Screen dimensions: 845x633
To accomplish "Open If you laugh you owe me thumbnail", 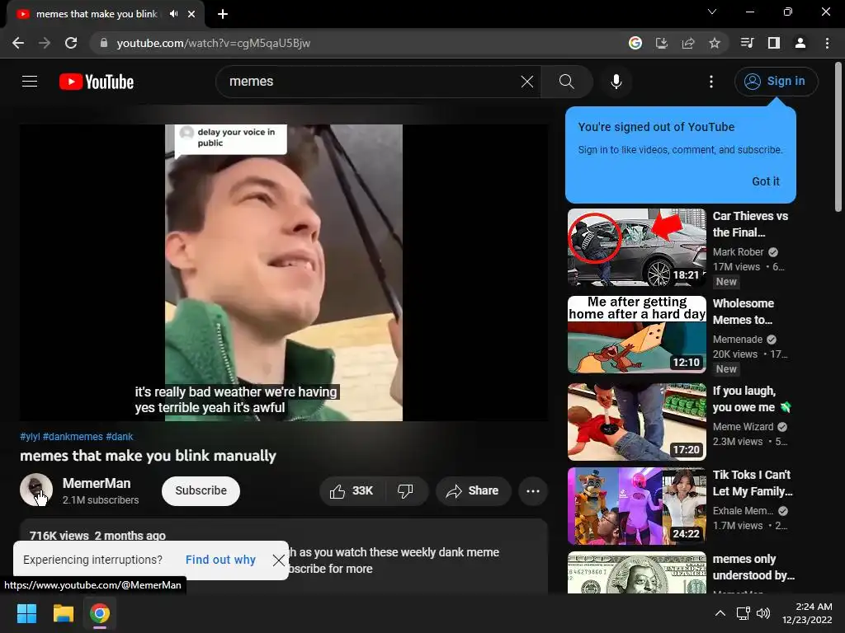I will tap(636, 421).
